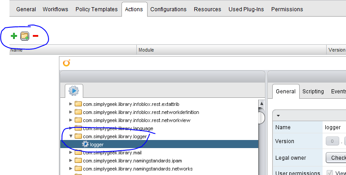Select com.simplygeek.library.namingstandards.ipam text

(x=132, y=161)
